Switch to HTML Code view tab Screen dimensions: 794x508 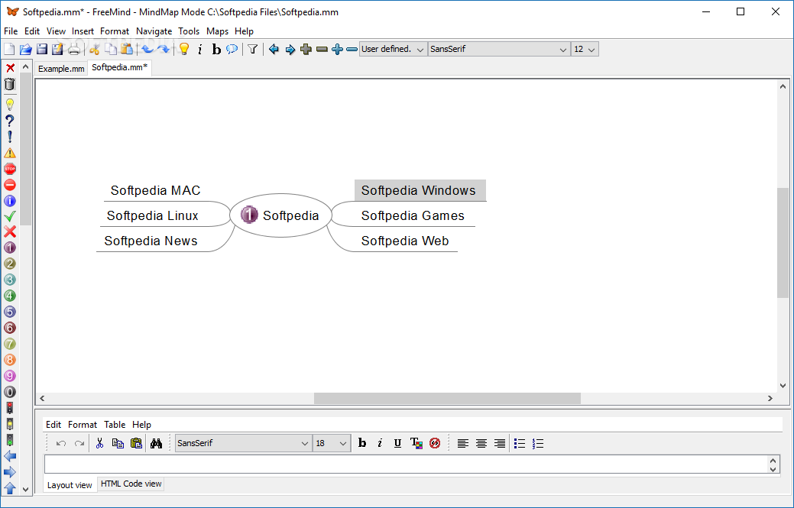pos(131,484)
